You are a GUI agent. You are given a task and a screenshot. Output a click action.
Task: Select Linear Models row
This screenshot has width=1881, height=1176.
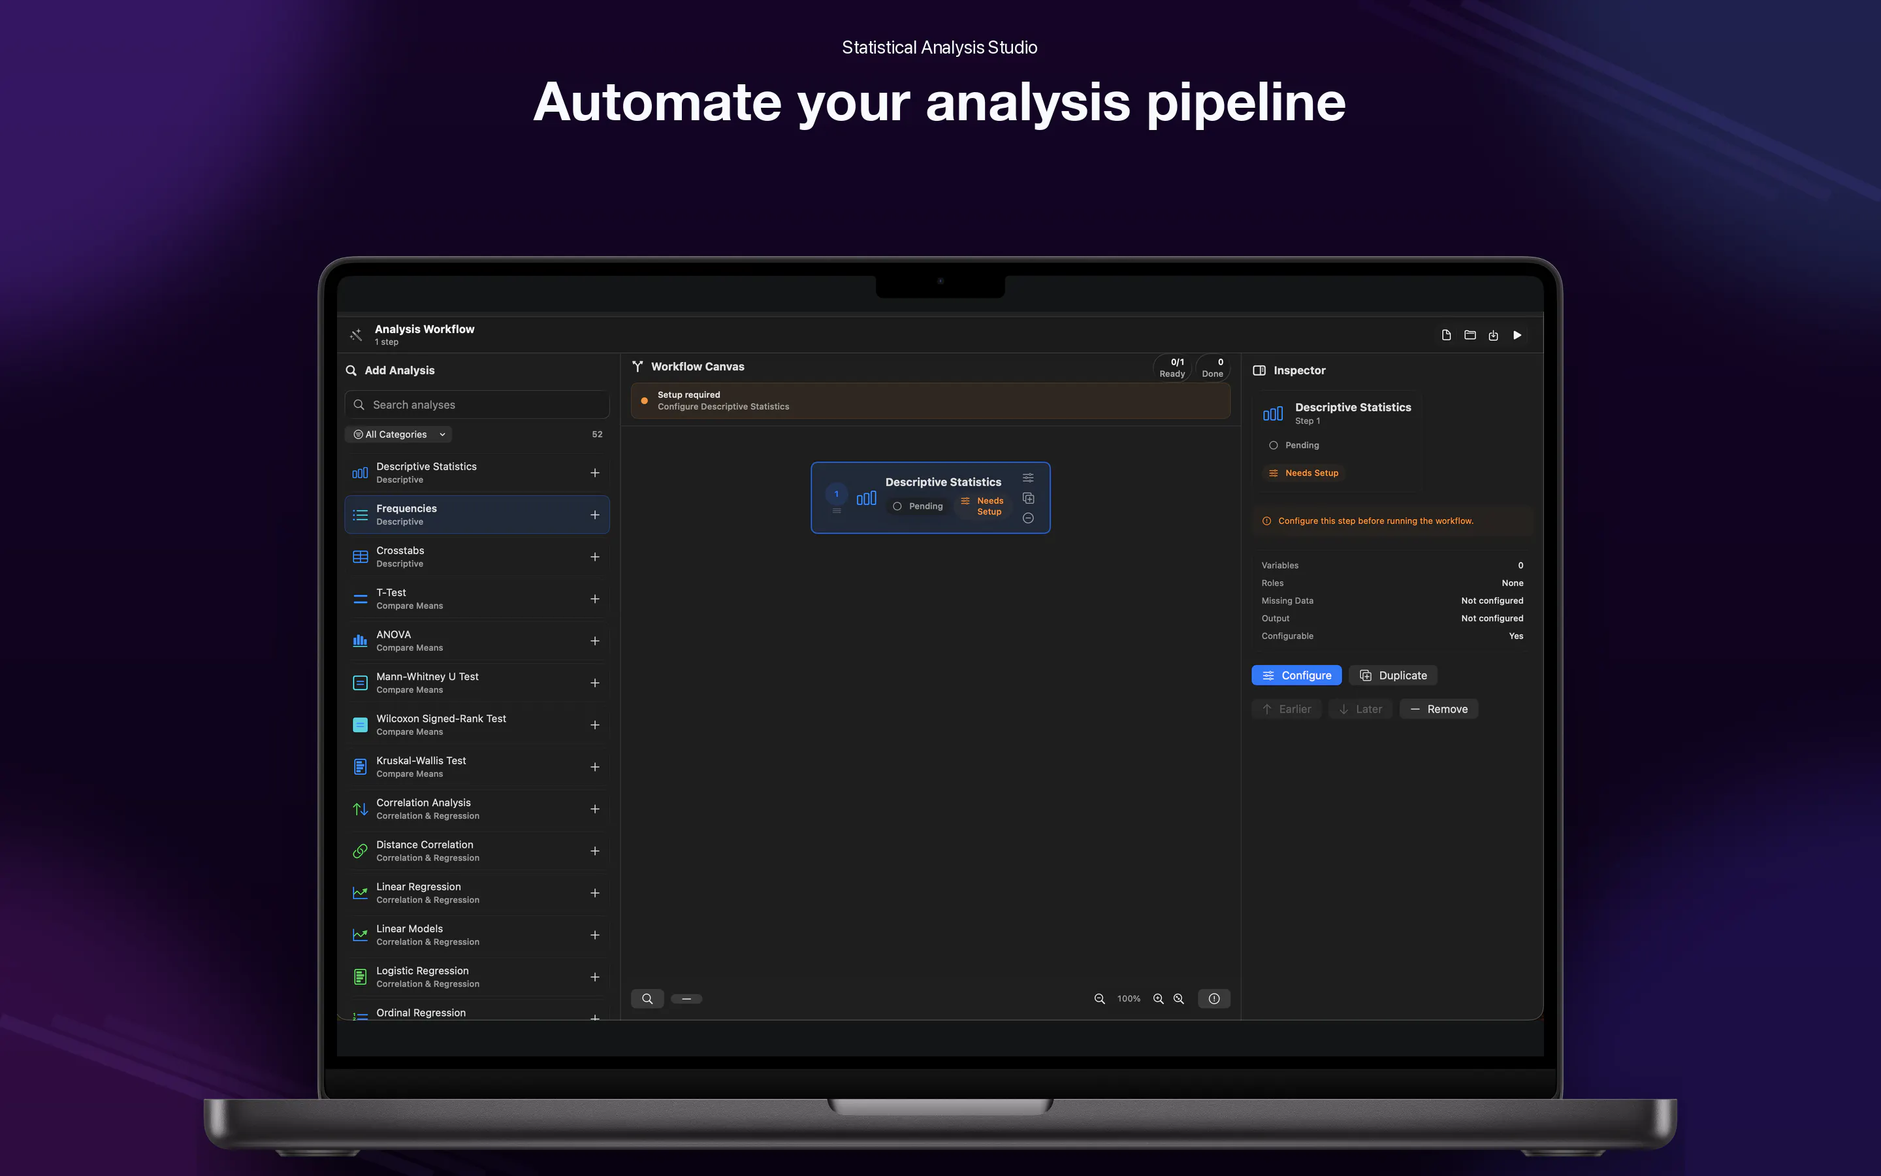point(477,935)
